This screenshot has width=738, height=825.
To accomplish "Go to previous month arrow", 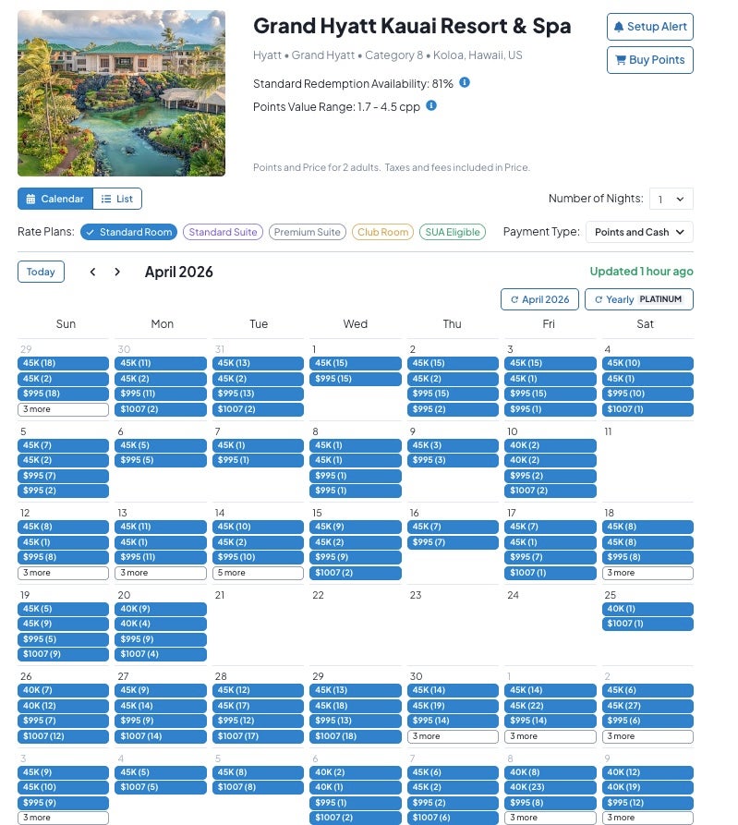I will tap(92, 272).
